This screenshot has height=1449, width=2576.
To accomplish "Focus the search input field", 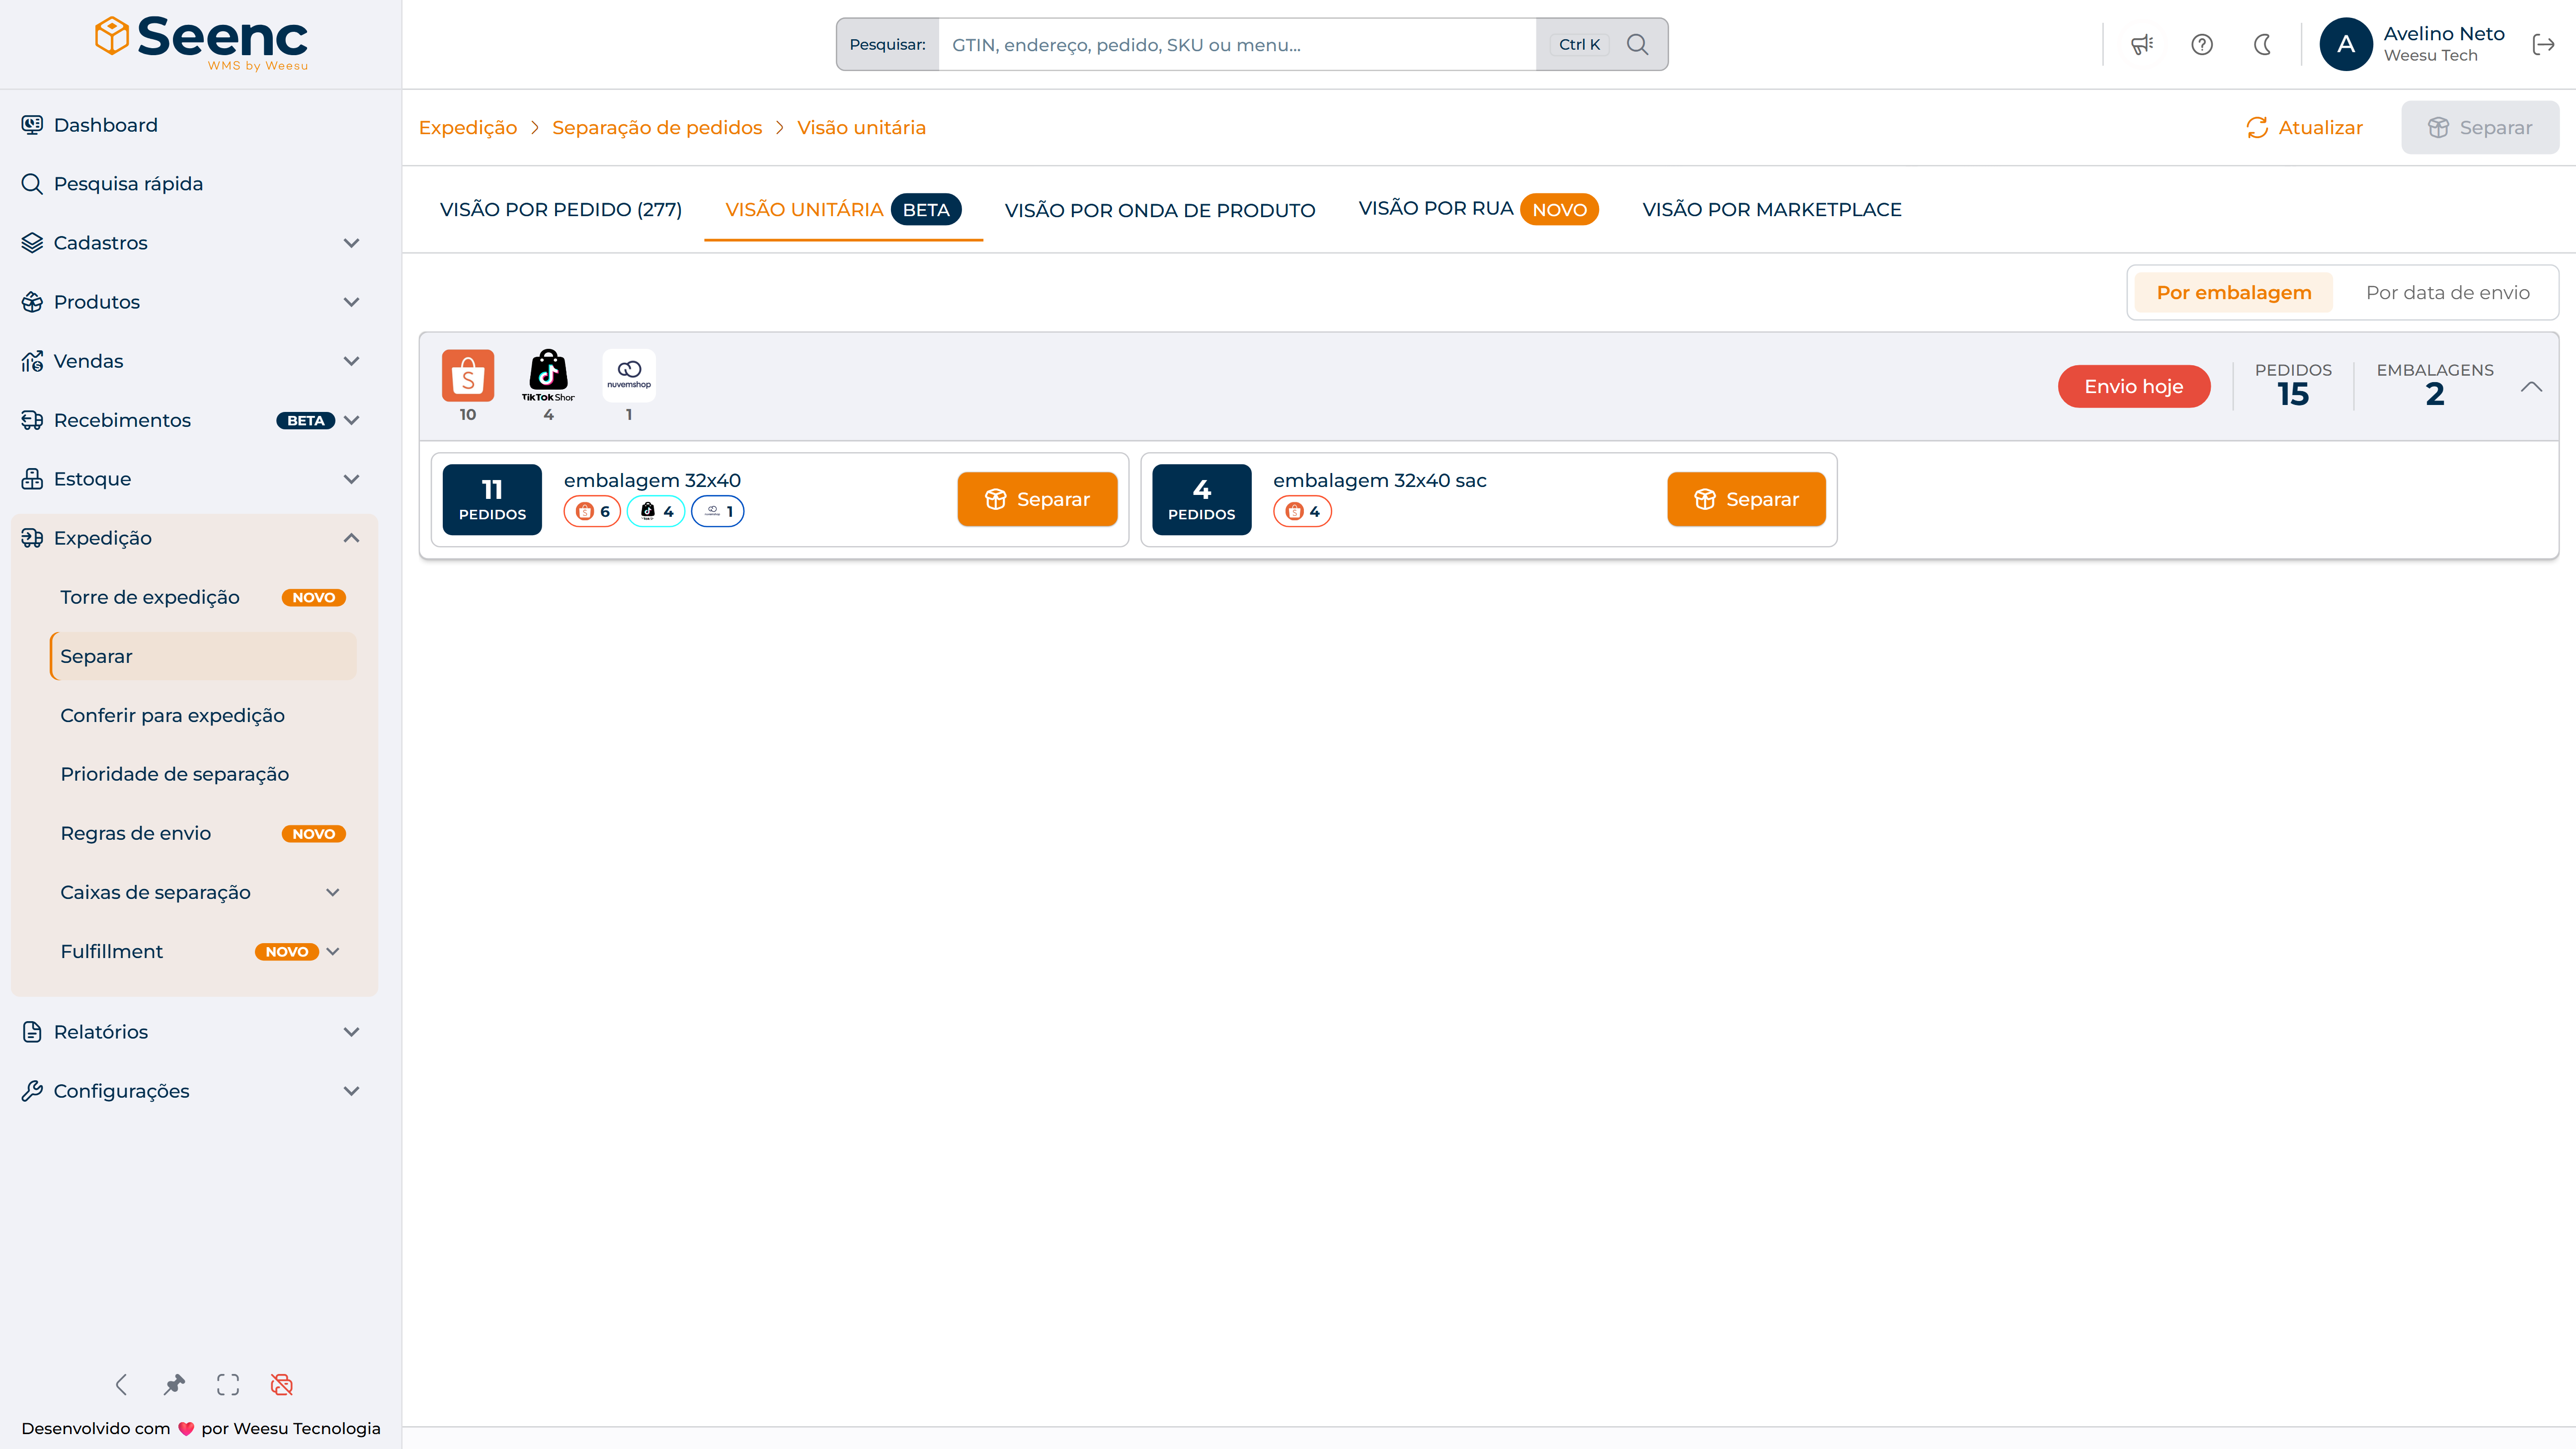I will coord(1237,44).
